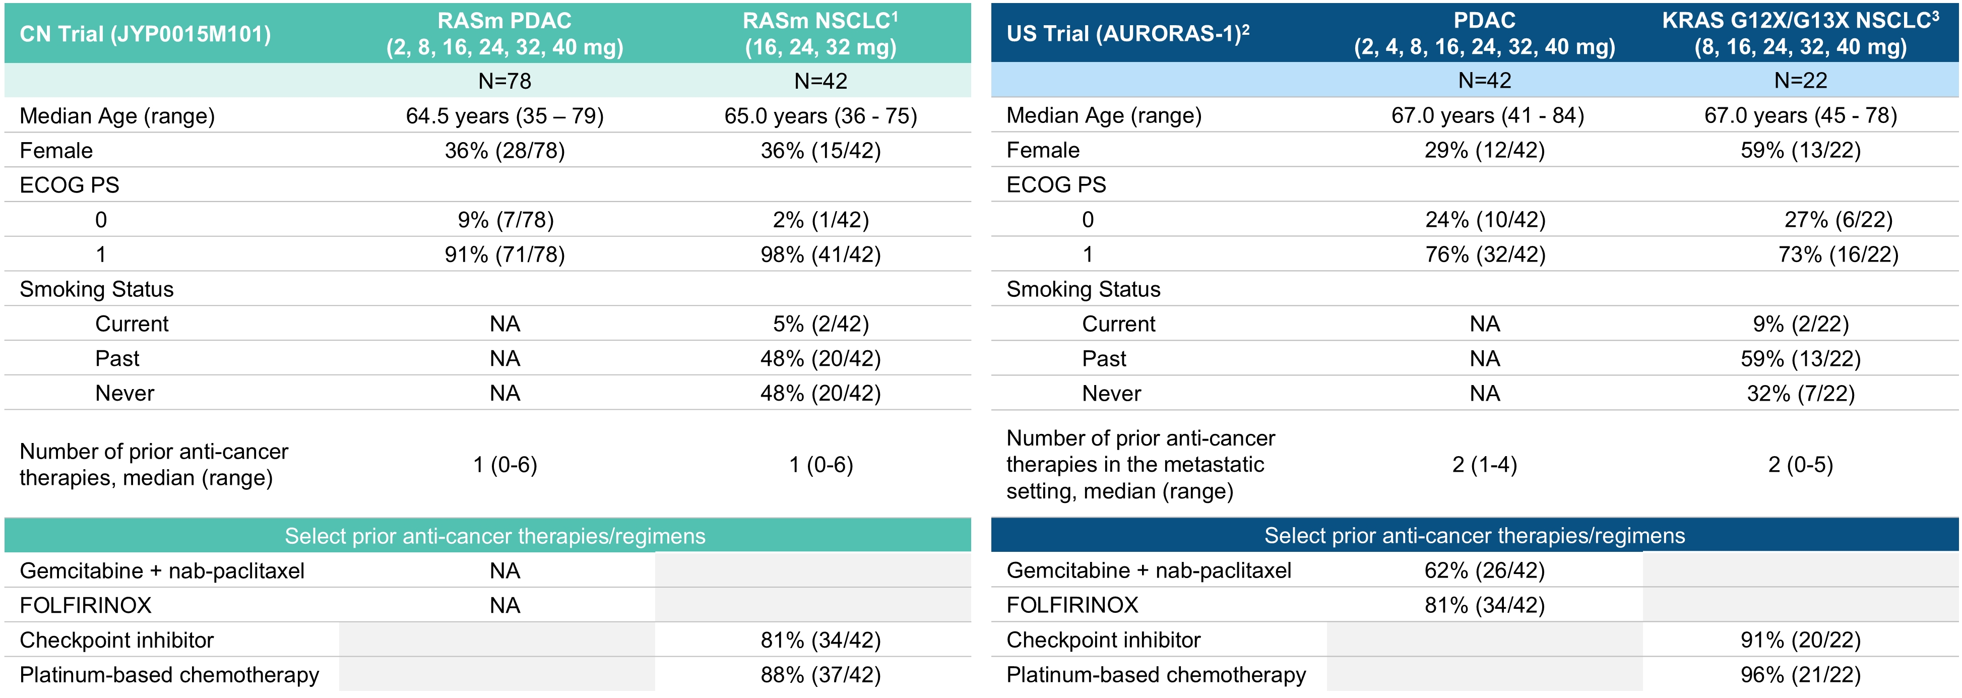The width and height of the screenshot is (1962, 698).
Task: Click the 91% (71/78) ECOG value
Action: pyautogui.click(x=504, y=255)
